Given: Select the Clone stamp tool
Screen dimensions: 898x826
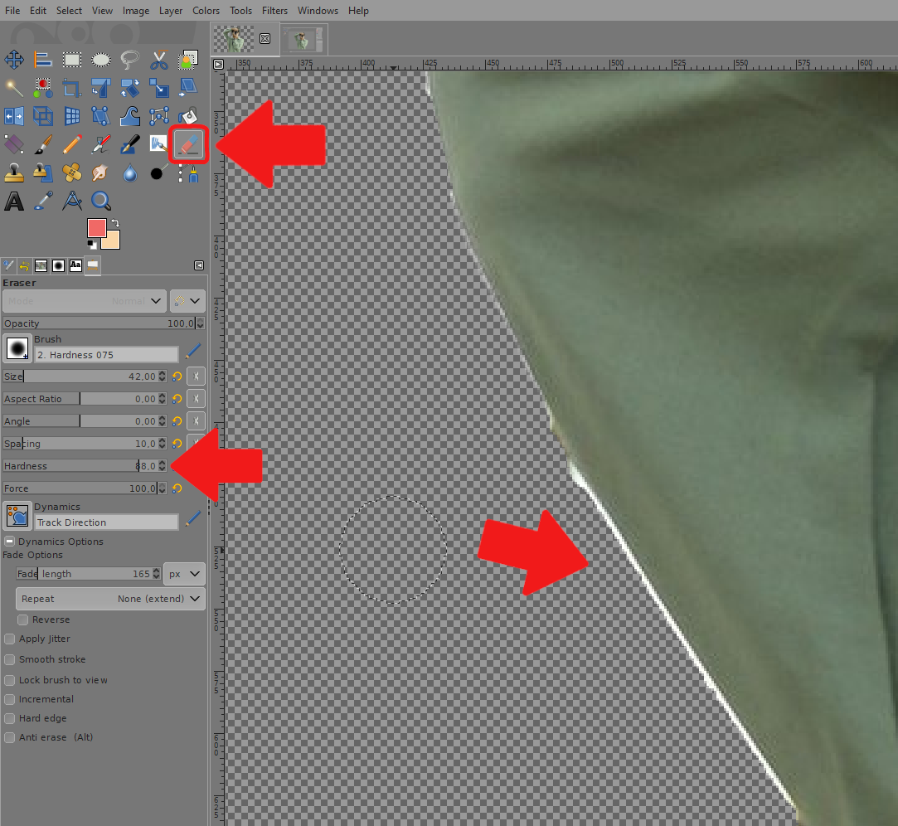Looking at the screenshot, I should click(14, 172).
